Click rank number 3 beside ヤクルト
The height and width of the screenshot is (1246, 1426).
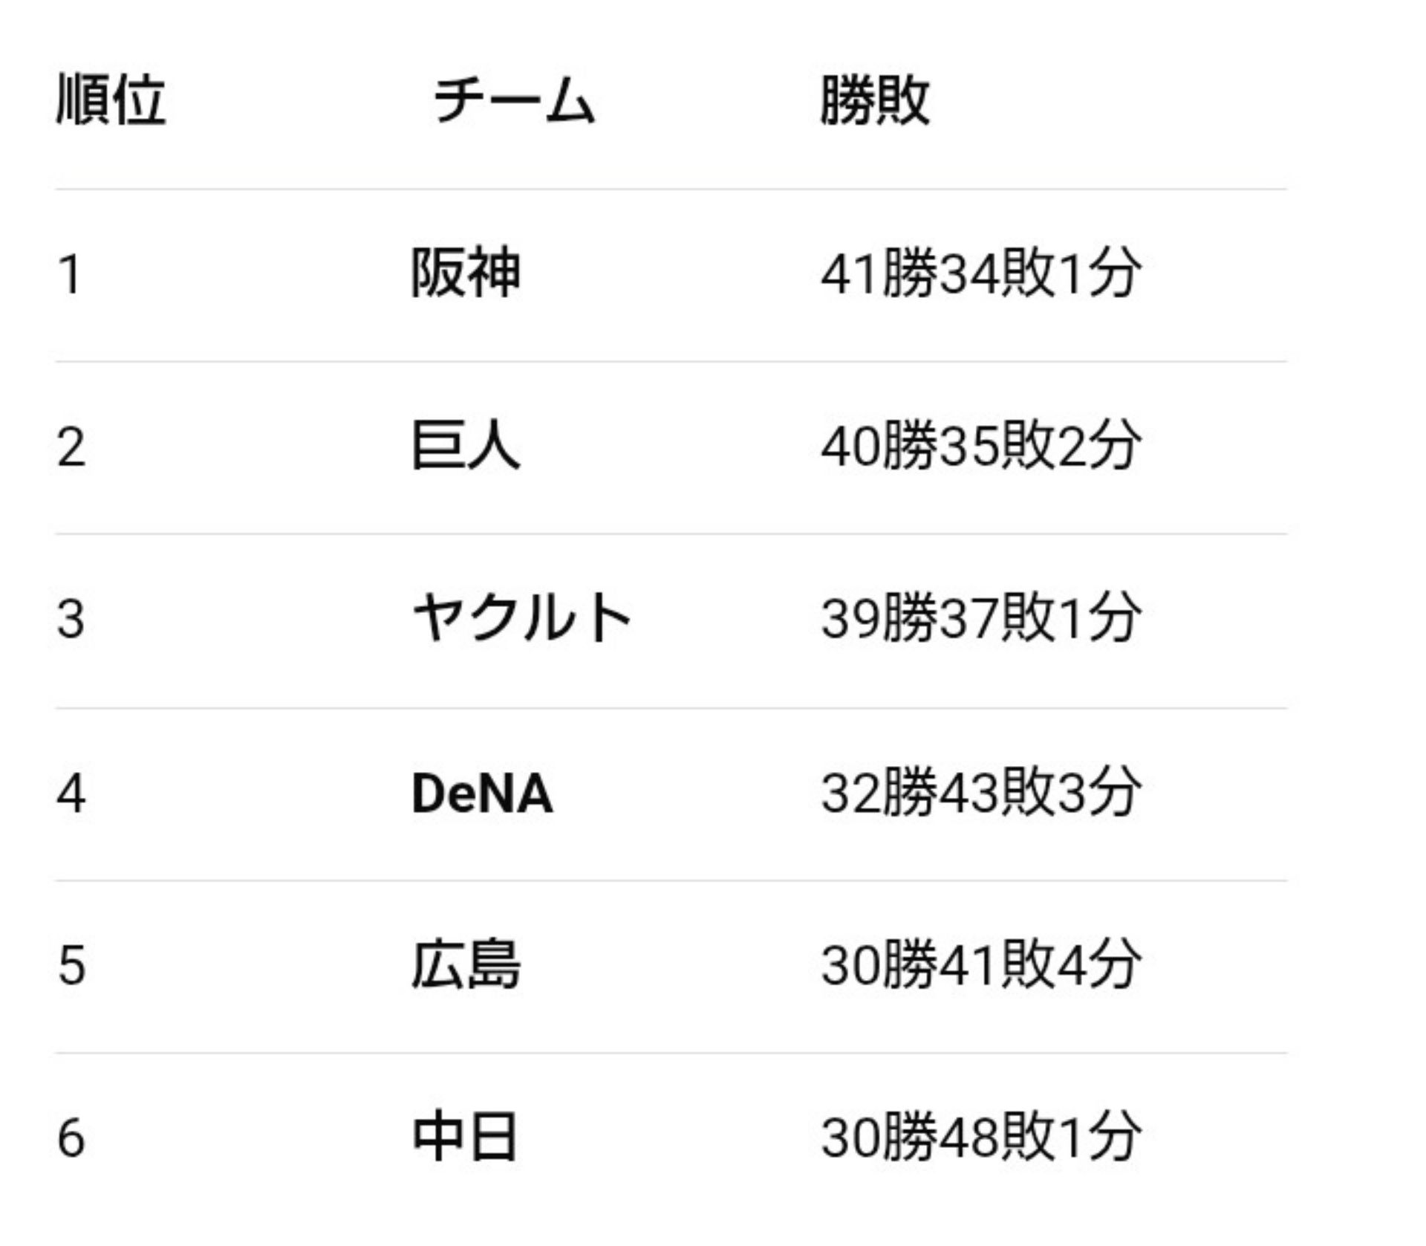[x=71, y=620]
